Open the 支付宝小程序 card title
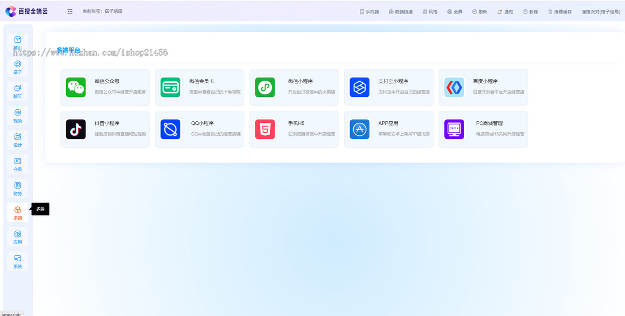This screenshot has height=316, width=625. tap(393, 81)
